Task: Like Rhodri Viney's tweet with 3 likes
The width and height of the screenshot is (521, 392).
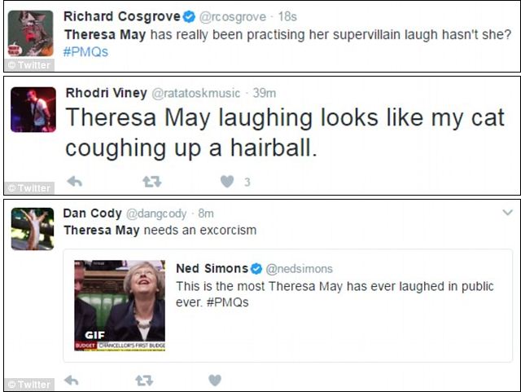Action: [227, 181]
